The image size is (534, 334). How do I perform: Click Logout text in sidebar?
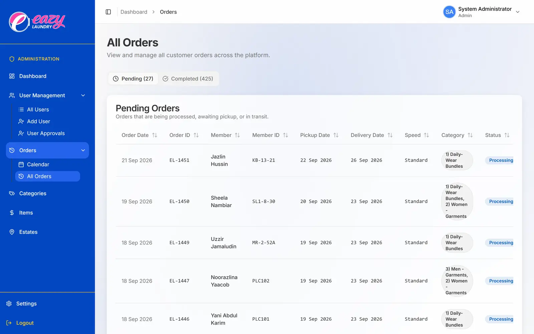tap(25, 323)
